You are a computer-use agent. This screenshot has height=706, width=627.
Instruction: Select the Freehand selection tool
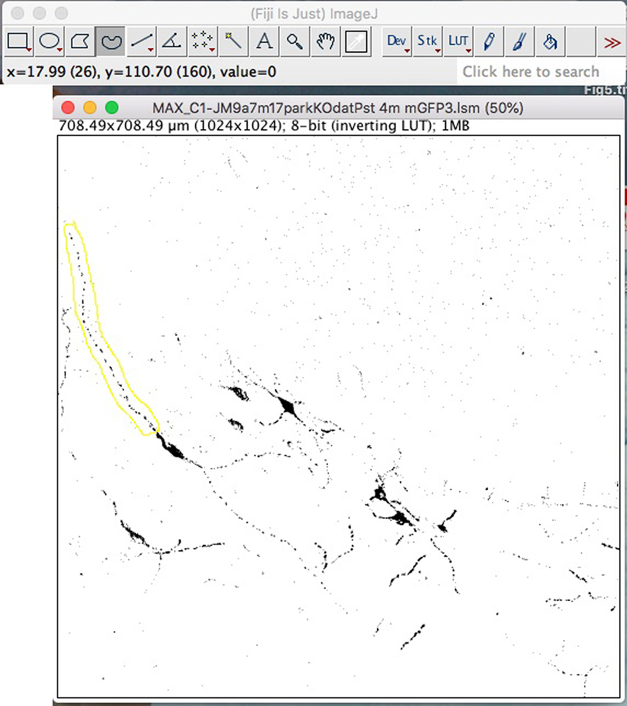point(110,41)
